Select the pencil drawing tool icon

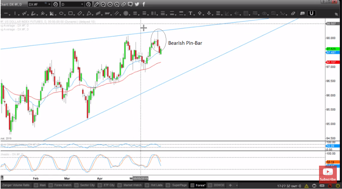[96, 5]
